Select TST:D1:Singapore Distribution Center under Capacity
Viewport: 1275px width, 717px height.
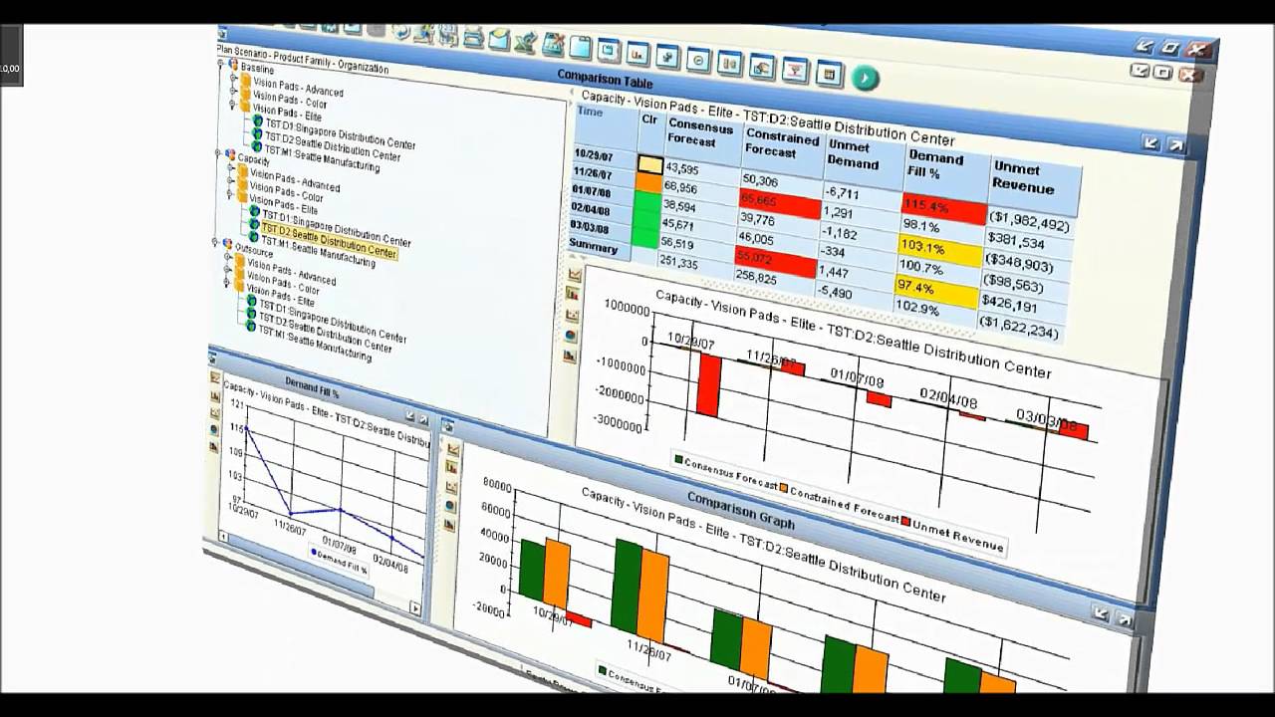pyautogui.click(x=337, y=228)
